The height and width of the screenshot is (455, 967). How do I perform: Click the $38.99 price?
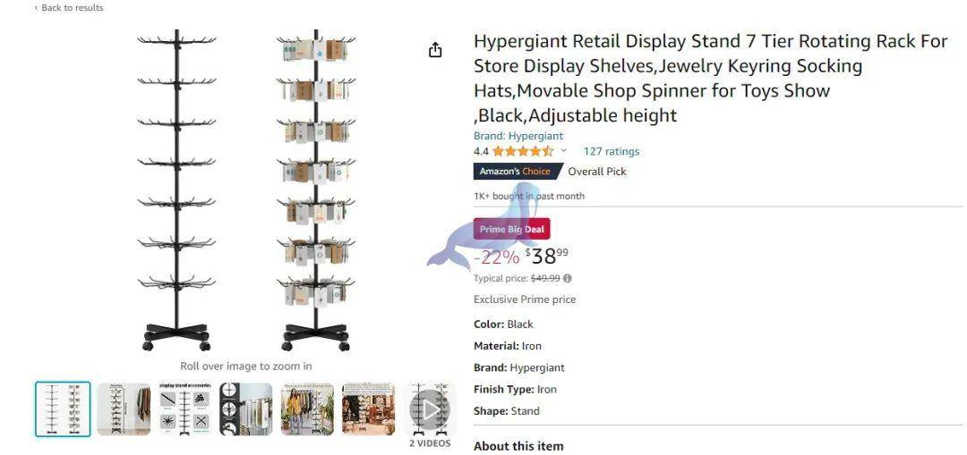(x=546, y=257)
